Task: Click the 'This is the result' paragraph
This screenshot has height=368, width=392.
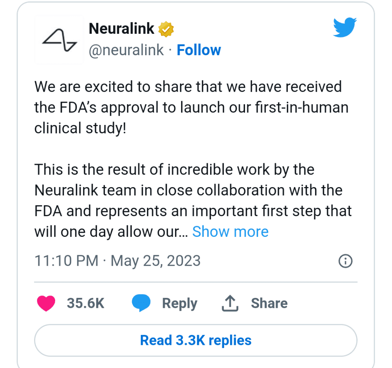Action: [193, 200]
